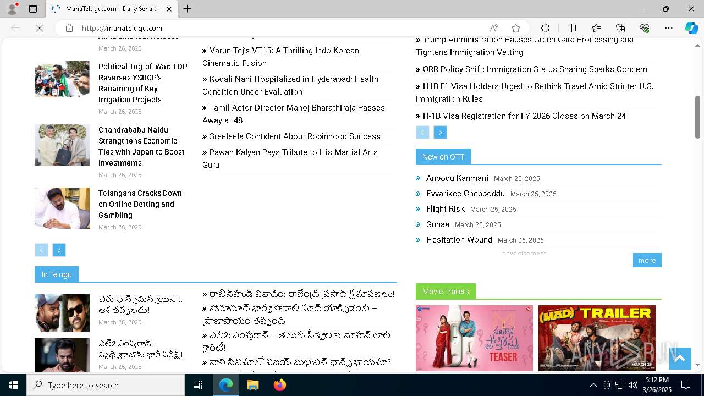The width and height of the screenshot is (704, 396).
Task: Open the New on OTT section tab
Action: 443,156
